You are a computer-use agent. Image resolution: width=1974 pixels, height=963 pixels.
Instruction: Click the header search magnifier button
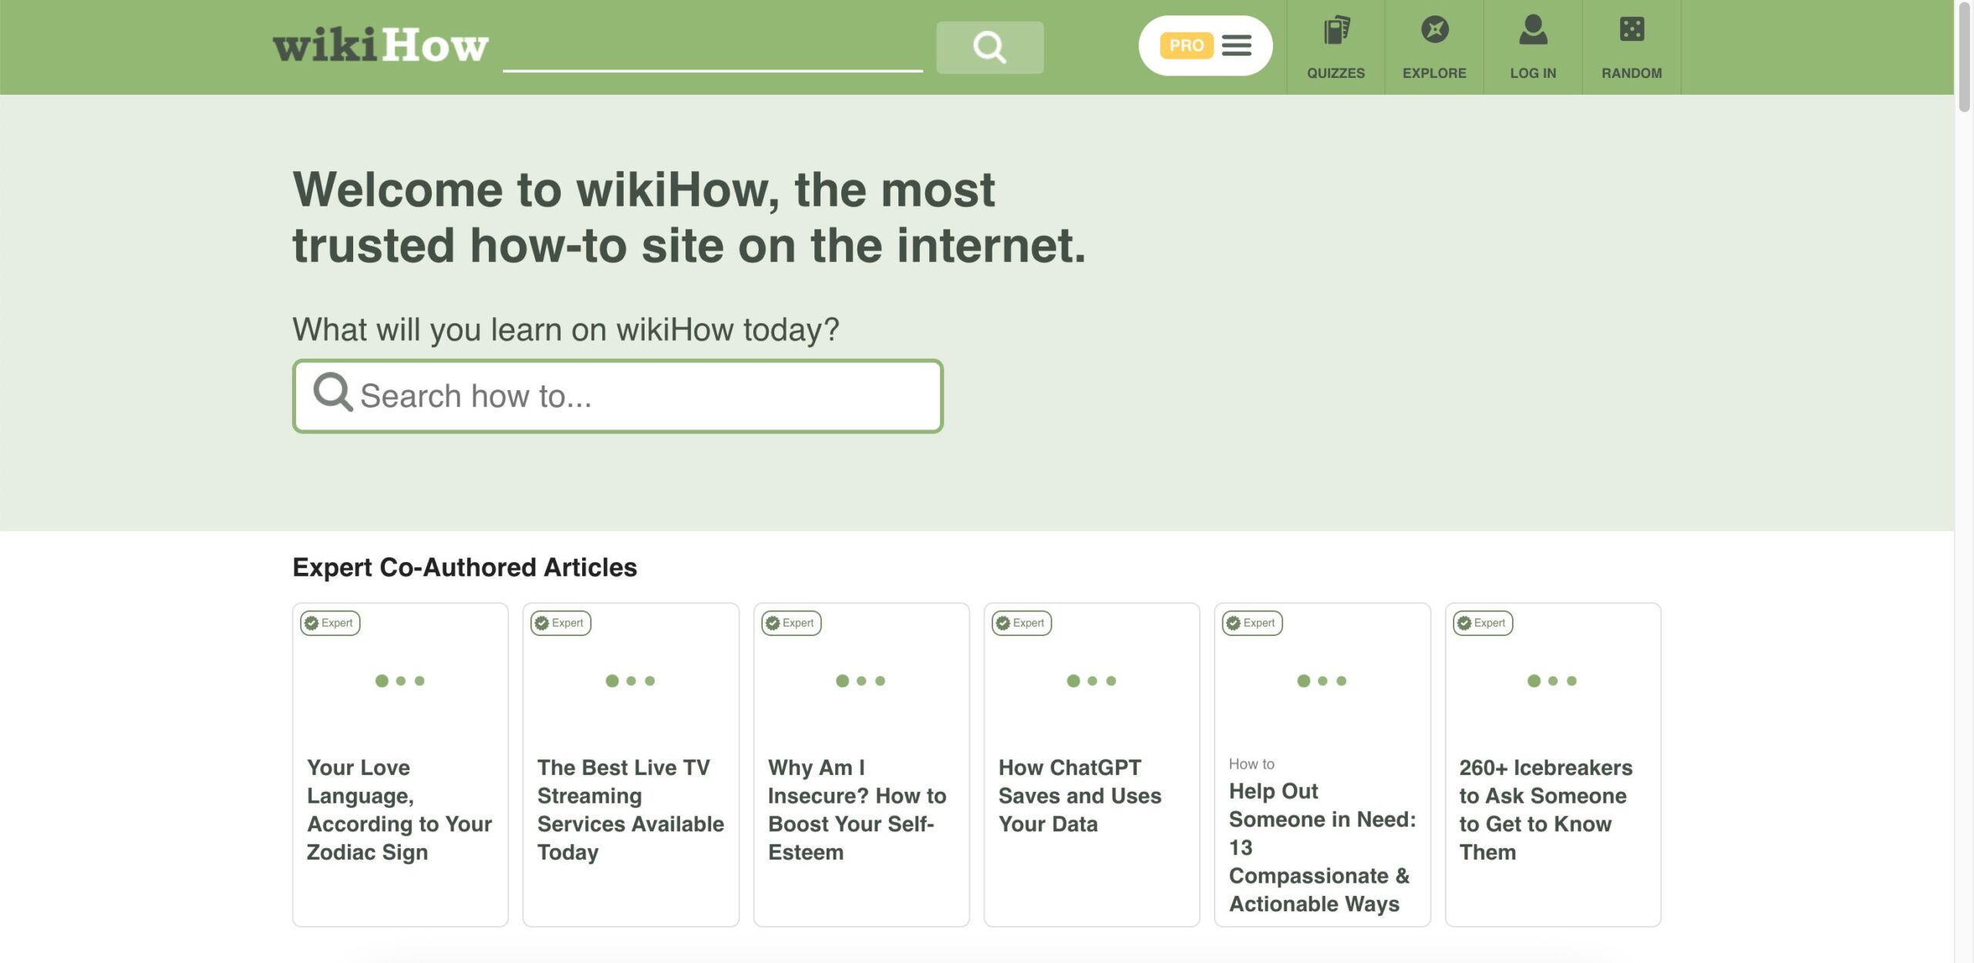[989, 47]
